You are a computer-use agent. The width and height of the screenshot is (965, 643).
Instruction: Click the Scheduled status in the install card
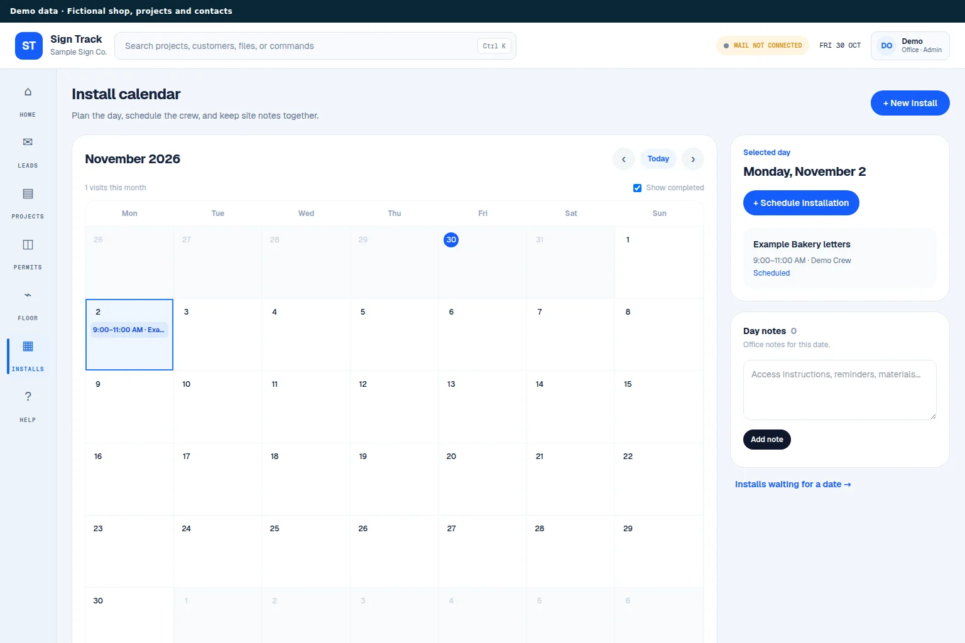[x=771, y=273]
